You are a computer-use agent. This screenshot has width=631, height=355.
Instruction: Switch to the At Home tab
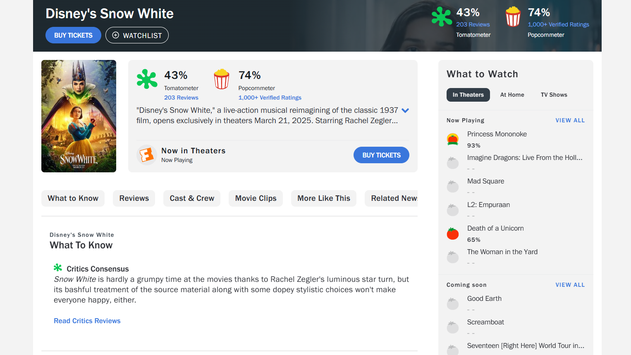(512, 95)
